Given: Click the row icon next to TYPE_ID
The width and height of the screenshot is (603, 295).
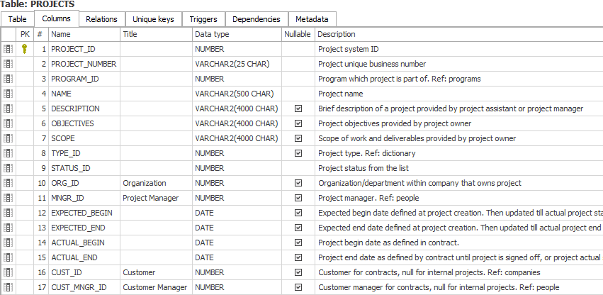Looking at the screenshot, I should coord(9,153).
